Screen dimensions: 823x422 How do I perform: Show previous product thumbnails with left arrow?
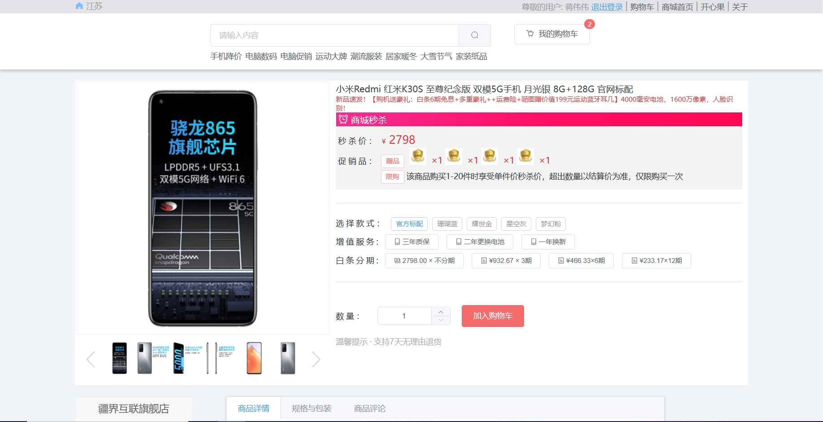(x=91, y=359)
